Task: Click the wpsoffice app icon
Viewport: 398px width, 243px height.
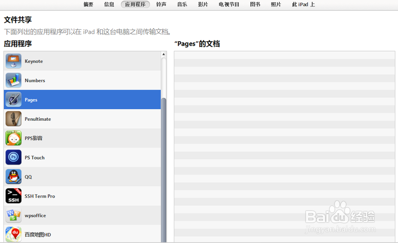Action: (x=13, y=215)
